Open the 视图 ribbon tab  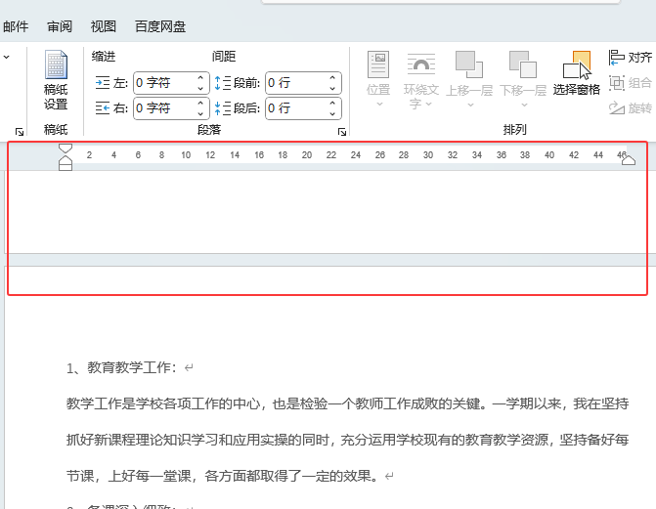(104, 26)
